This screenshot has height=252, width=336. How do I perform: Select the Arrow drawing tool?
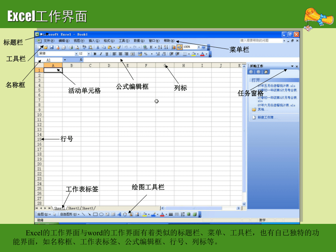[x=89, y=214]
